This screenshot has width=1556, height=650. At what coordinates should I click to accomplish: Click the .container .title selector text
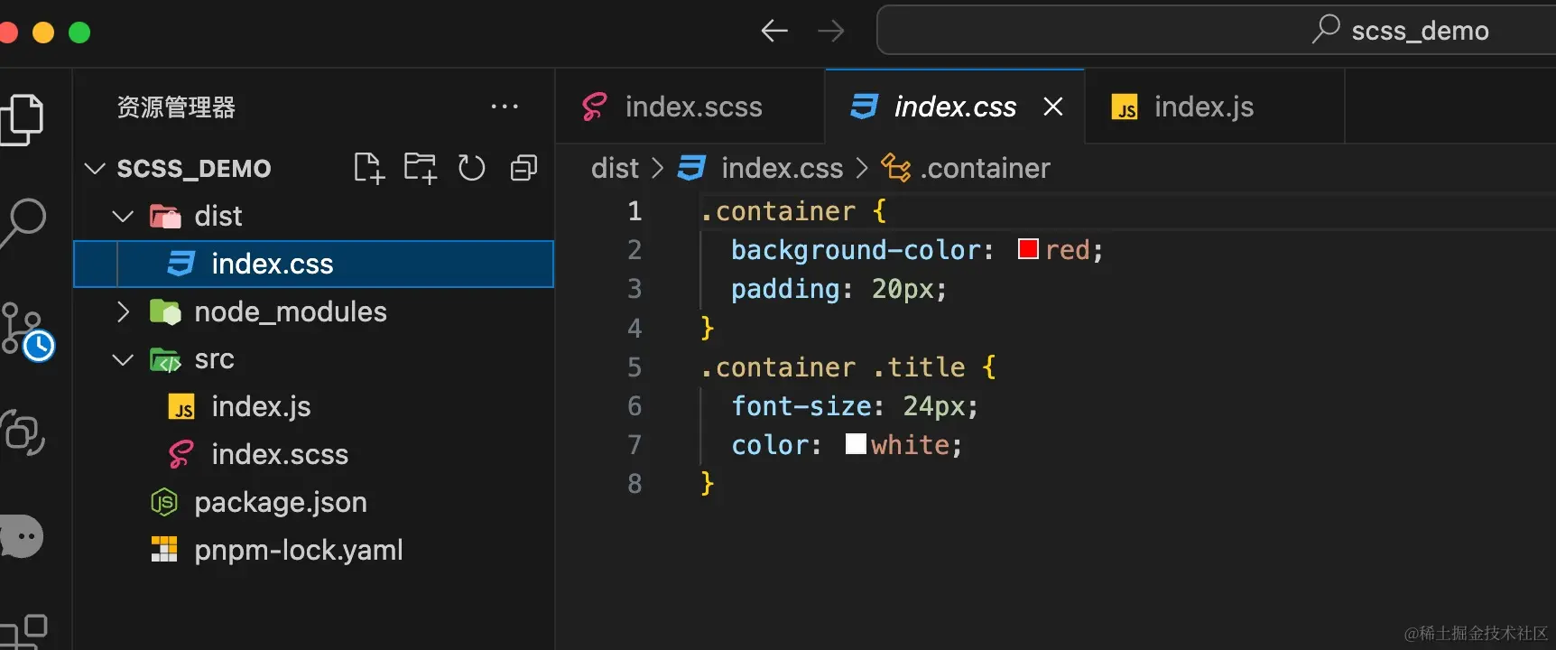tap(833, 367)
